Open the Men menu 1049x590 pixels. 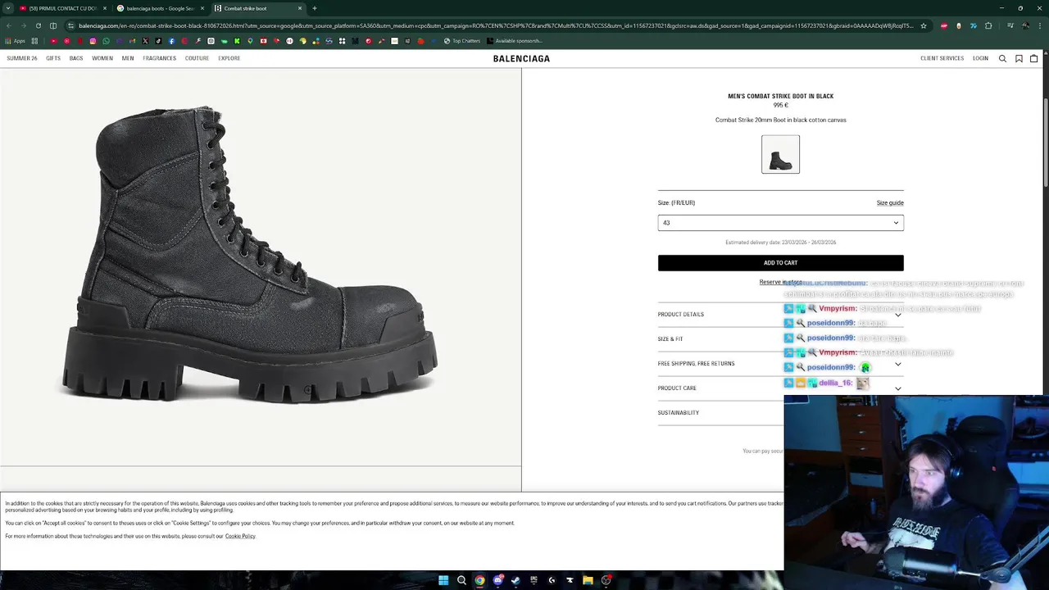coord(128,58)
